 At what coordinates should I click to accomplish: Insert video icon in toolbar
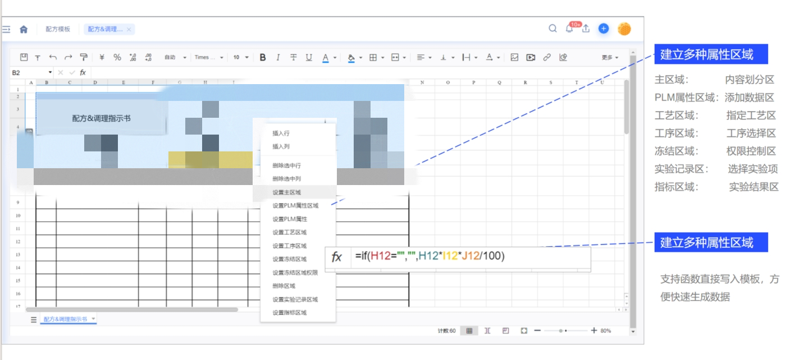click(x=531, y=57)
